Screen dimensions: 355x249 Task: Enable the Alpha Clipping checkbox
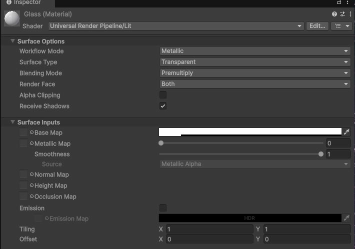163,95
